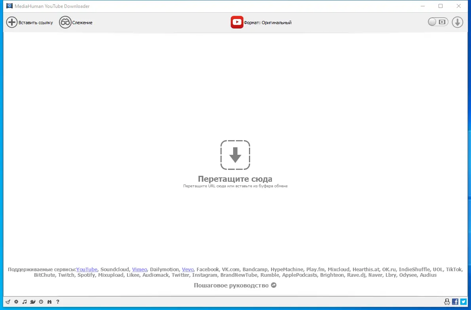This screenshot has width=471, height=310.
Task: Click the IndieShuffle service name
Action: pyautogui.click(x=414, y=270)
